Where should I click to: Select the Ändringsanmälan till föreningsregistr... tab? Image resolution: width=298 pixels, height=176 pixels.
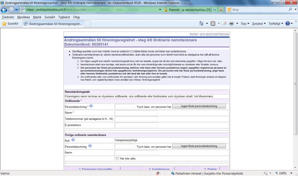coord(53,24)
